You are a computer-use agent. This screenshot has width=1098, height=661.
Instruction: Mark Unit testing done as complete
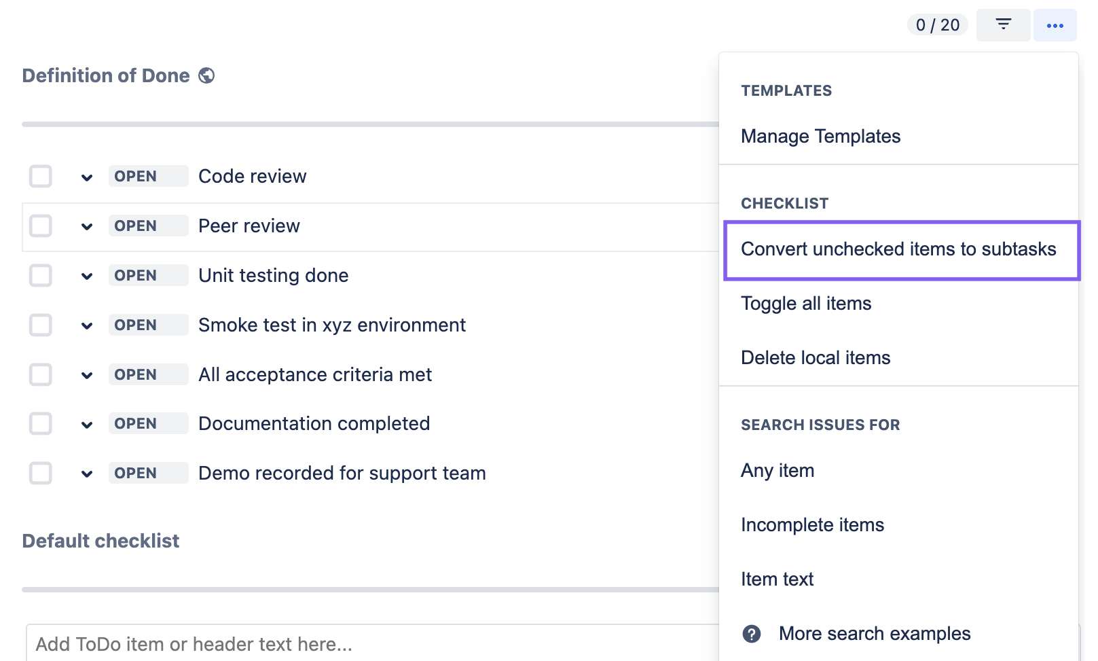coord(40,275)
